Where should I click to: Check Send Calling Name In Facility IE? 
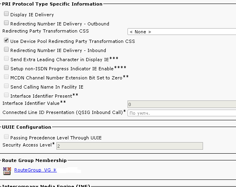tap(6, 86)
